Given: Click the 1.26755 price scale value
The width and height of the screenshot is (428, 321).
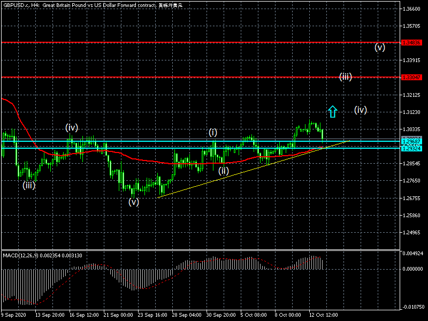Looking at the screenshot, I should (x=411, y=198).
